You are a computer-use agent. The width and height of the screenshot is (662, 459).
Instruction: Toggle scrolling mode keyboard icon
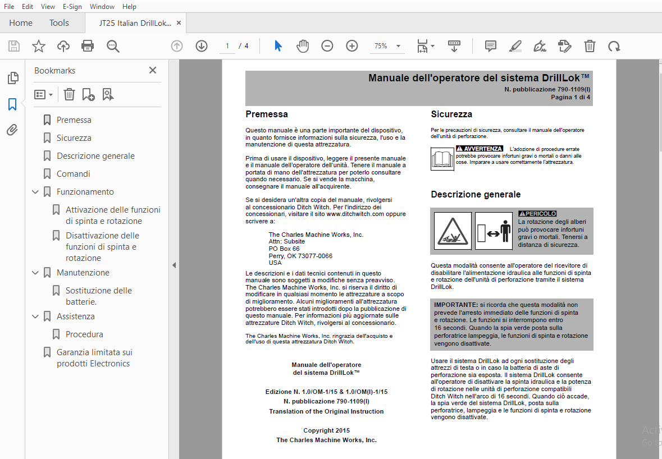click(454, 46)
